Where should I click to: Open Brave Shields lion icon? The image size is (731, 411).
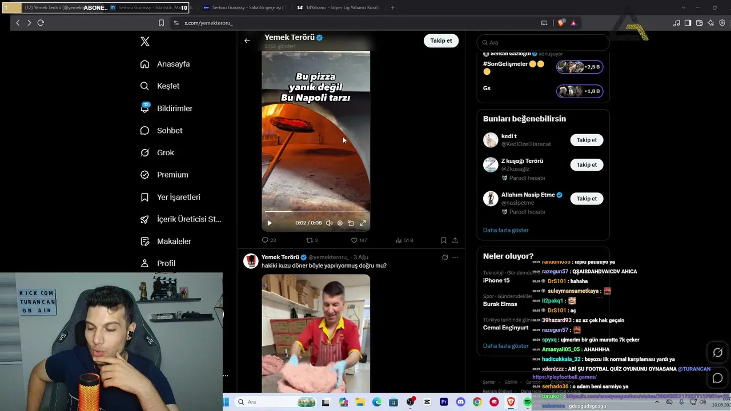click(x=561, y=23)
